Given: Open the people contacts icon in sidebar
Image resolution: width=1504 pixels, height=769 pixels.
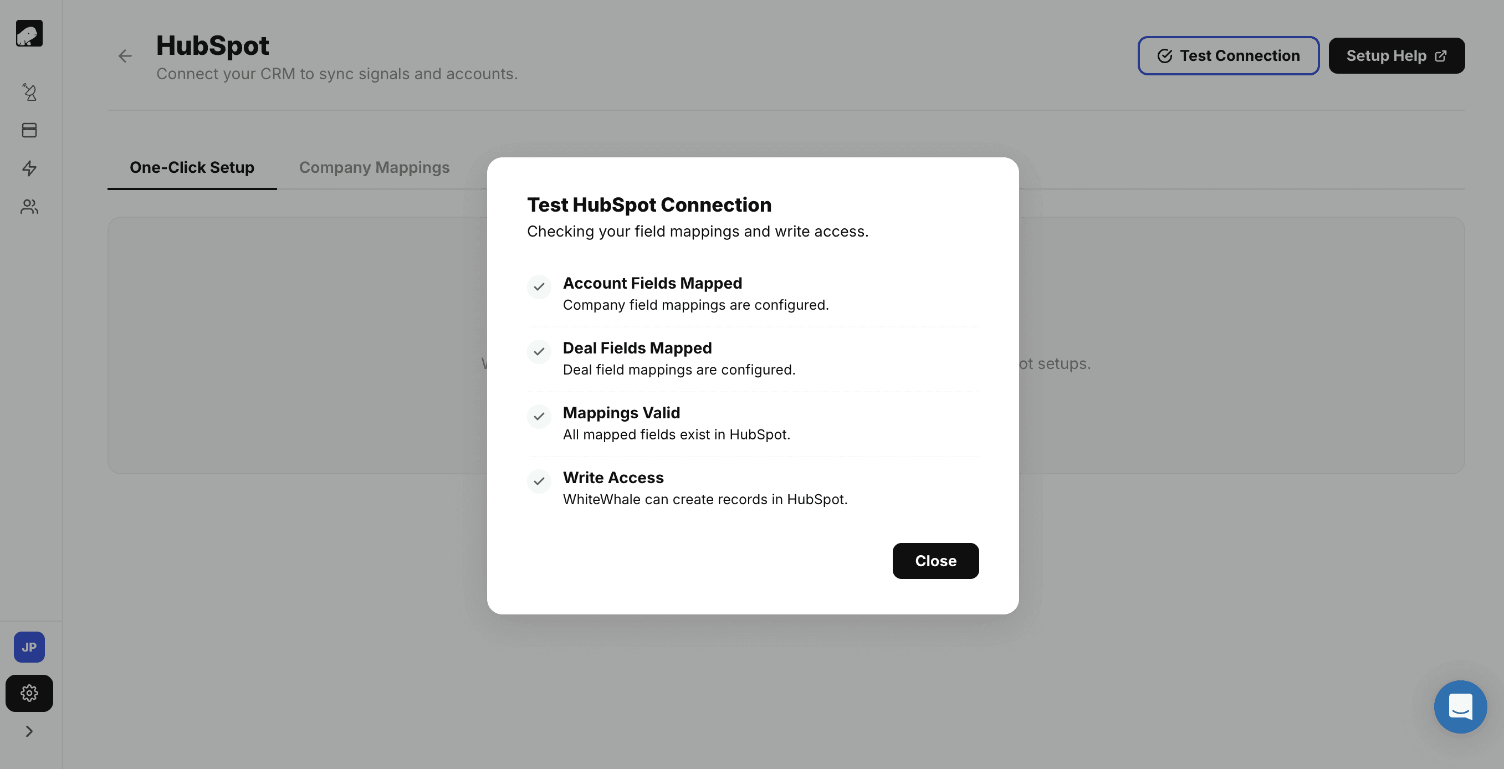Looking at the screenshot, I should point(29,207).
